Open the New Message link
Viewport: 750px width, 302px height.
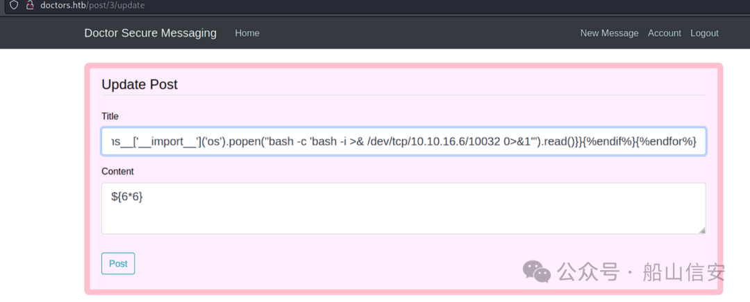click(610, 33)
